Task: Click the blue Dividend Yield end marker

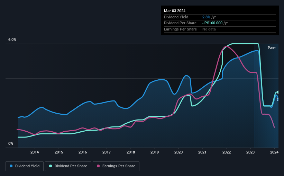Action: (x=278, y=100)
